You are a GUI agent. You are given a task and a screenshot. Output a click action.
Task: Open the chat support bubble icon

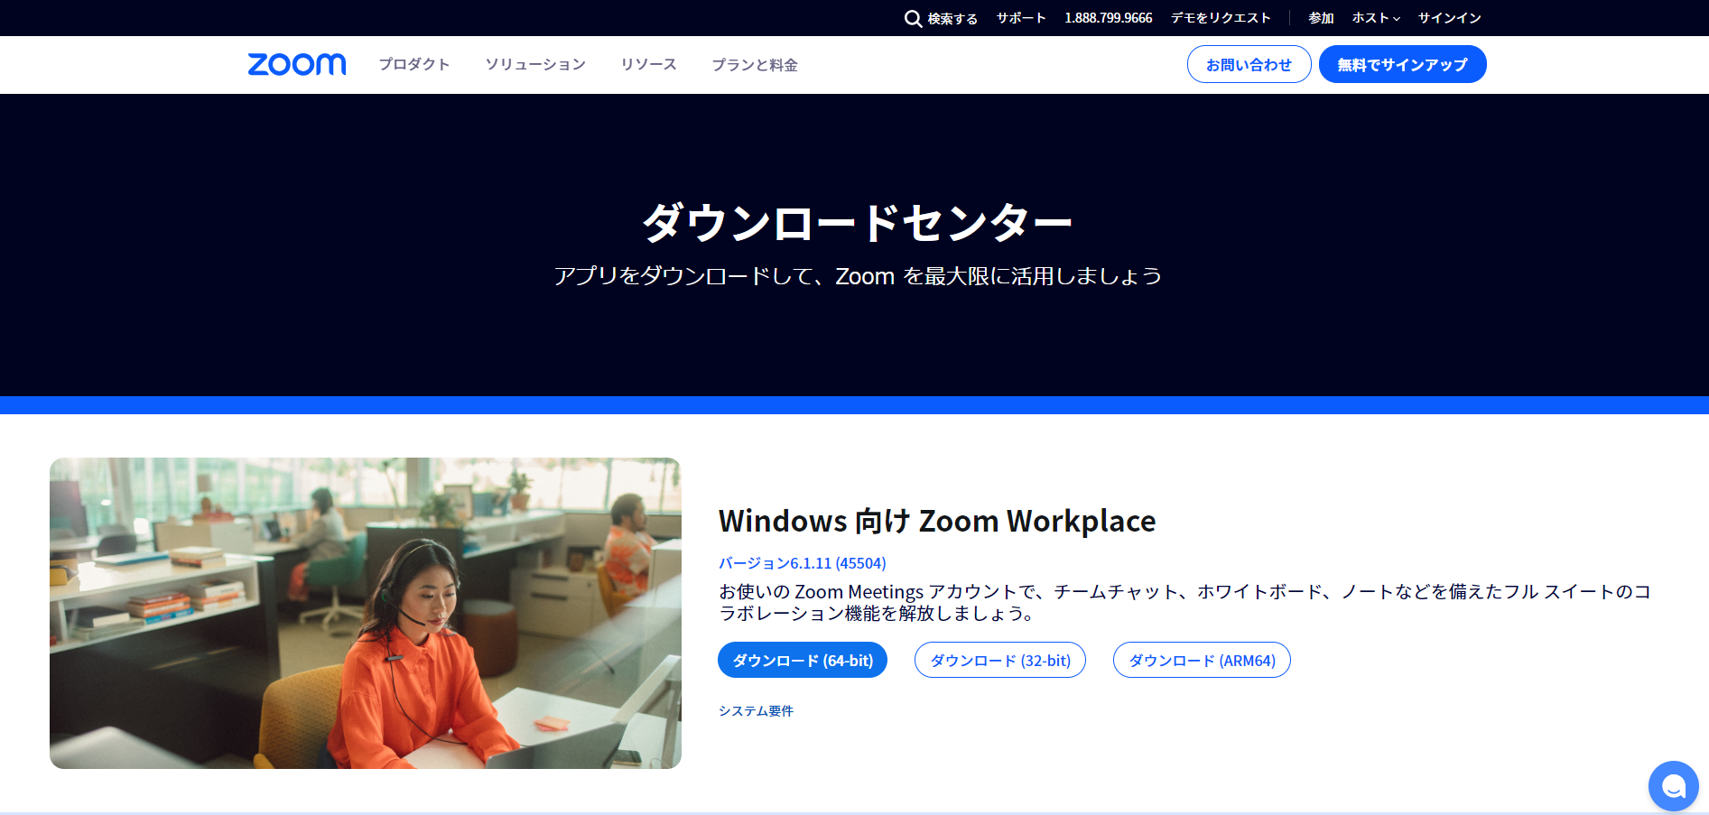1673,786
